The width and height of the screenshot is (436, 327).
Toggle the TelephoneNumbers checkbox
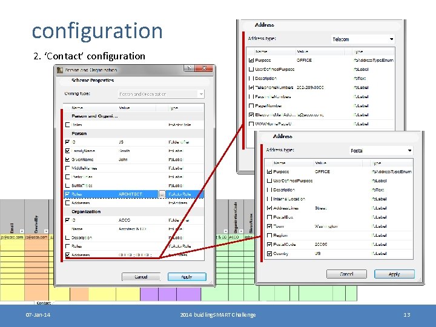coord(251,87)
